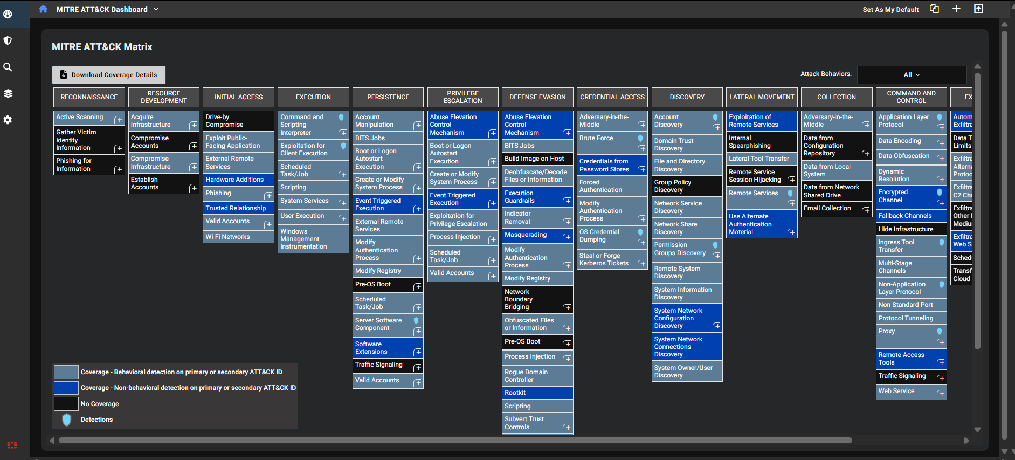Click the Lateral Tool Transfer cell
This screenshot has height=460, width=1015.
coord(762,159)
